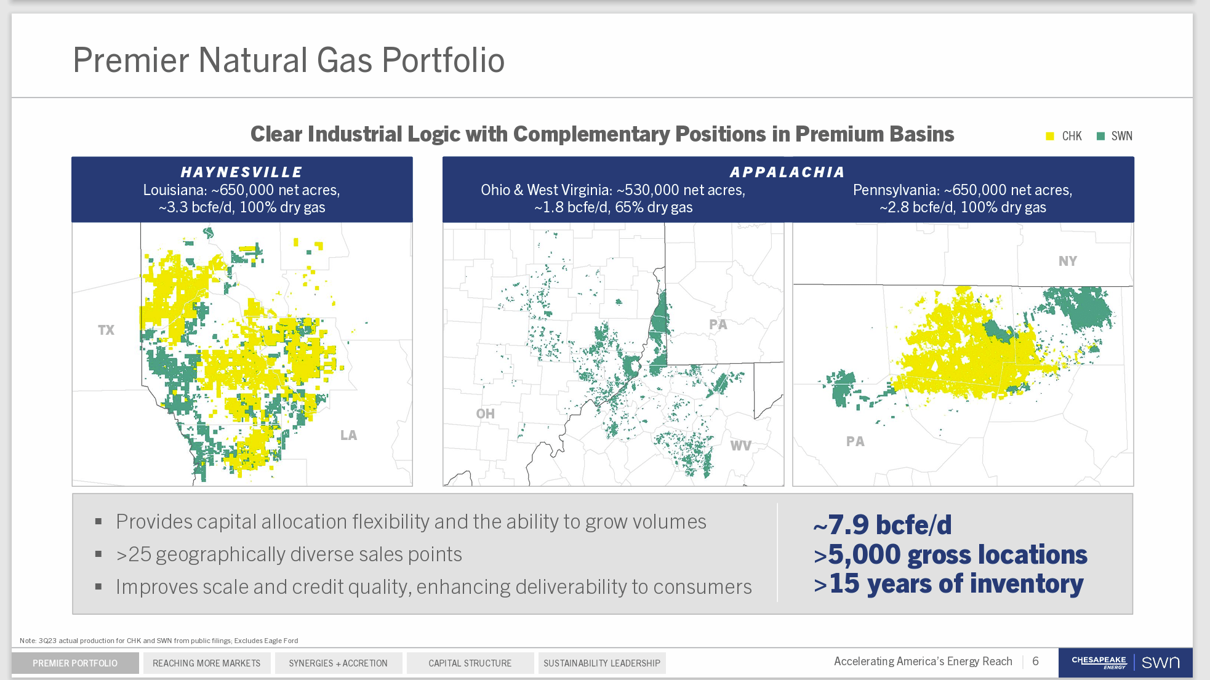
Task: Select the Appalachia header banner
Action: click(788, 189)
